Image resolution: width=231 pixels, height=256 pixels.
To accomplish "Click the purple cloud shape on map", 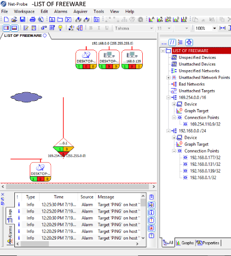I will [26, 97].
